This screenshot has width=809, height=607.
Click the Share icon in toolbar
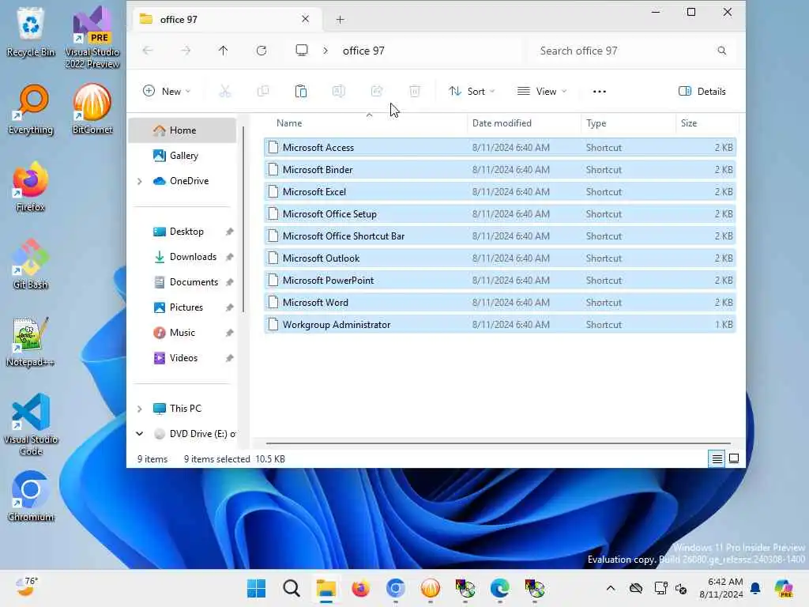tap(377, 92)
